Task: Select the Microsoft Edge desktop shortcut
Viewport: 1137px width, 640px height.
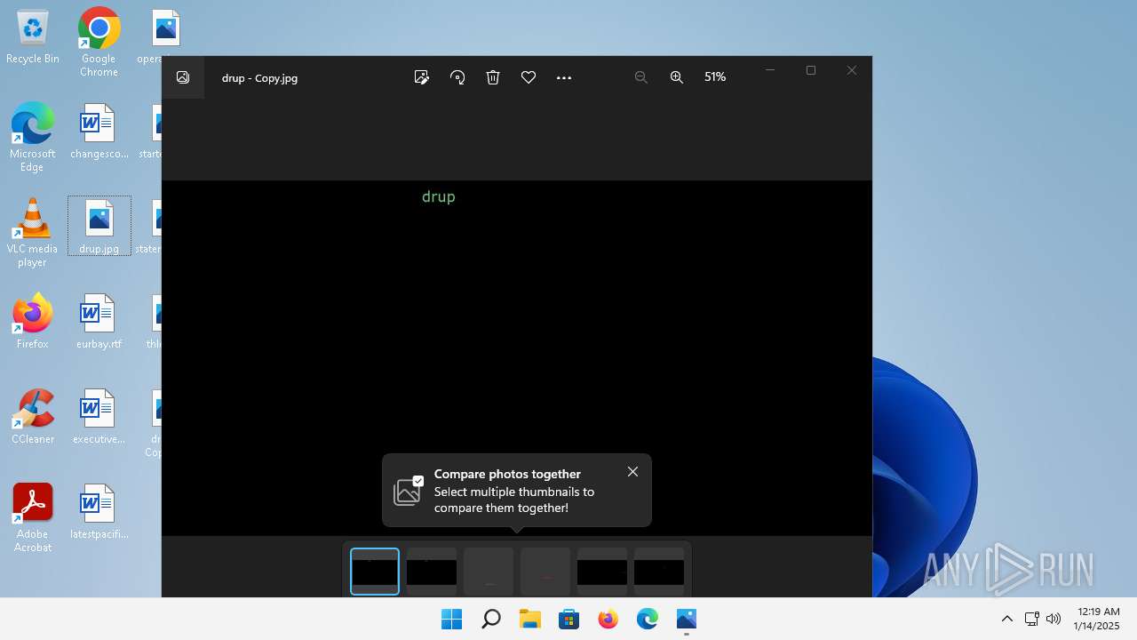Action: (33, 137)
